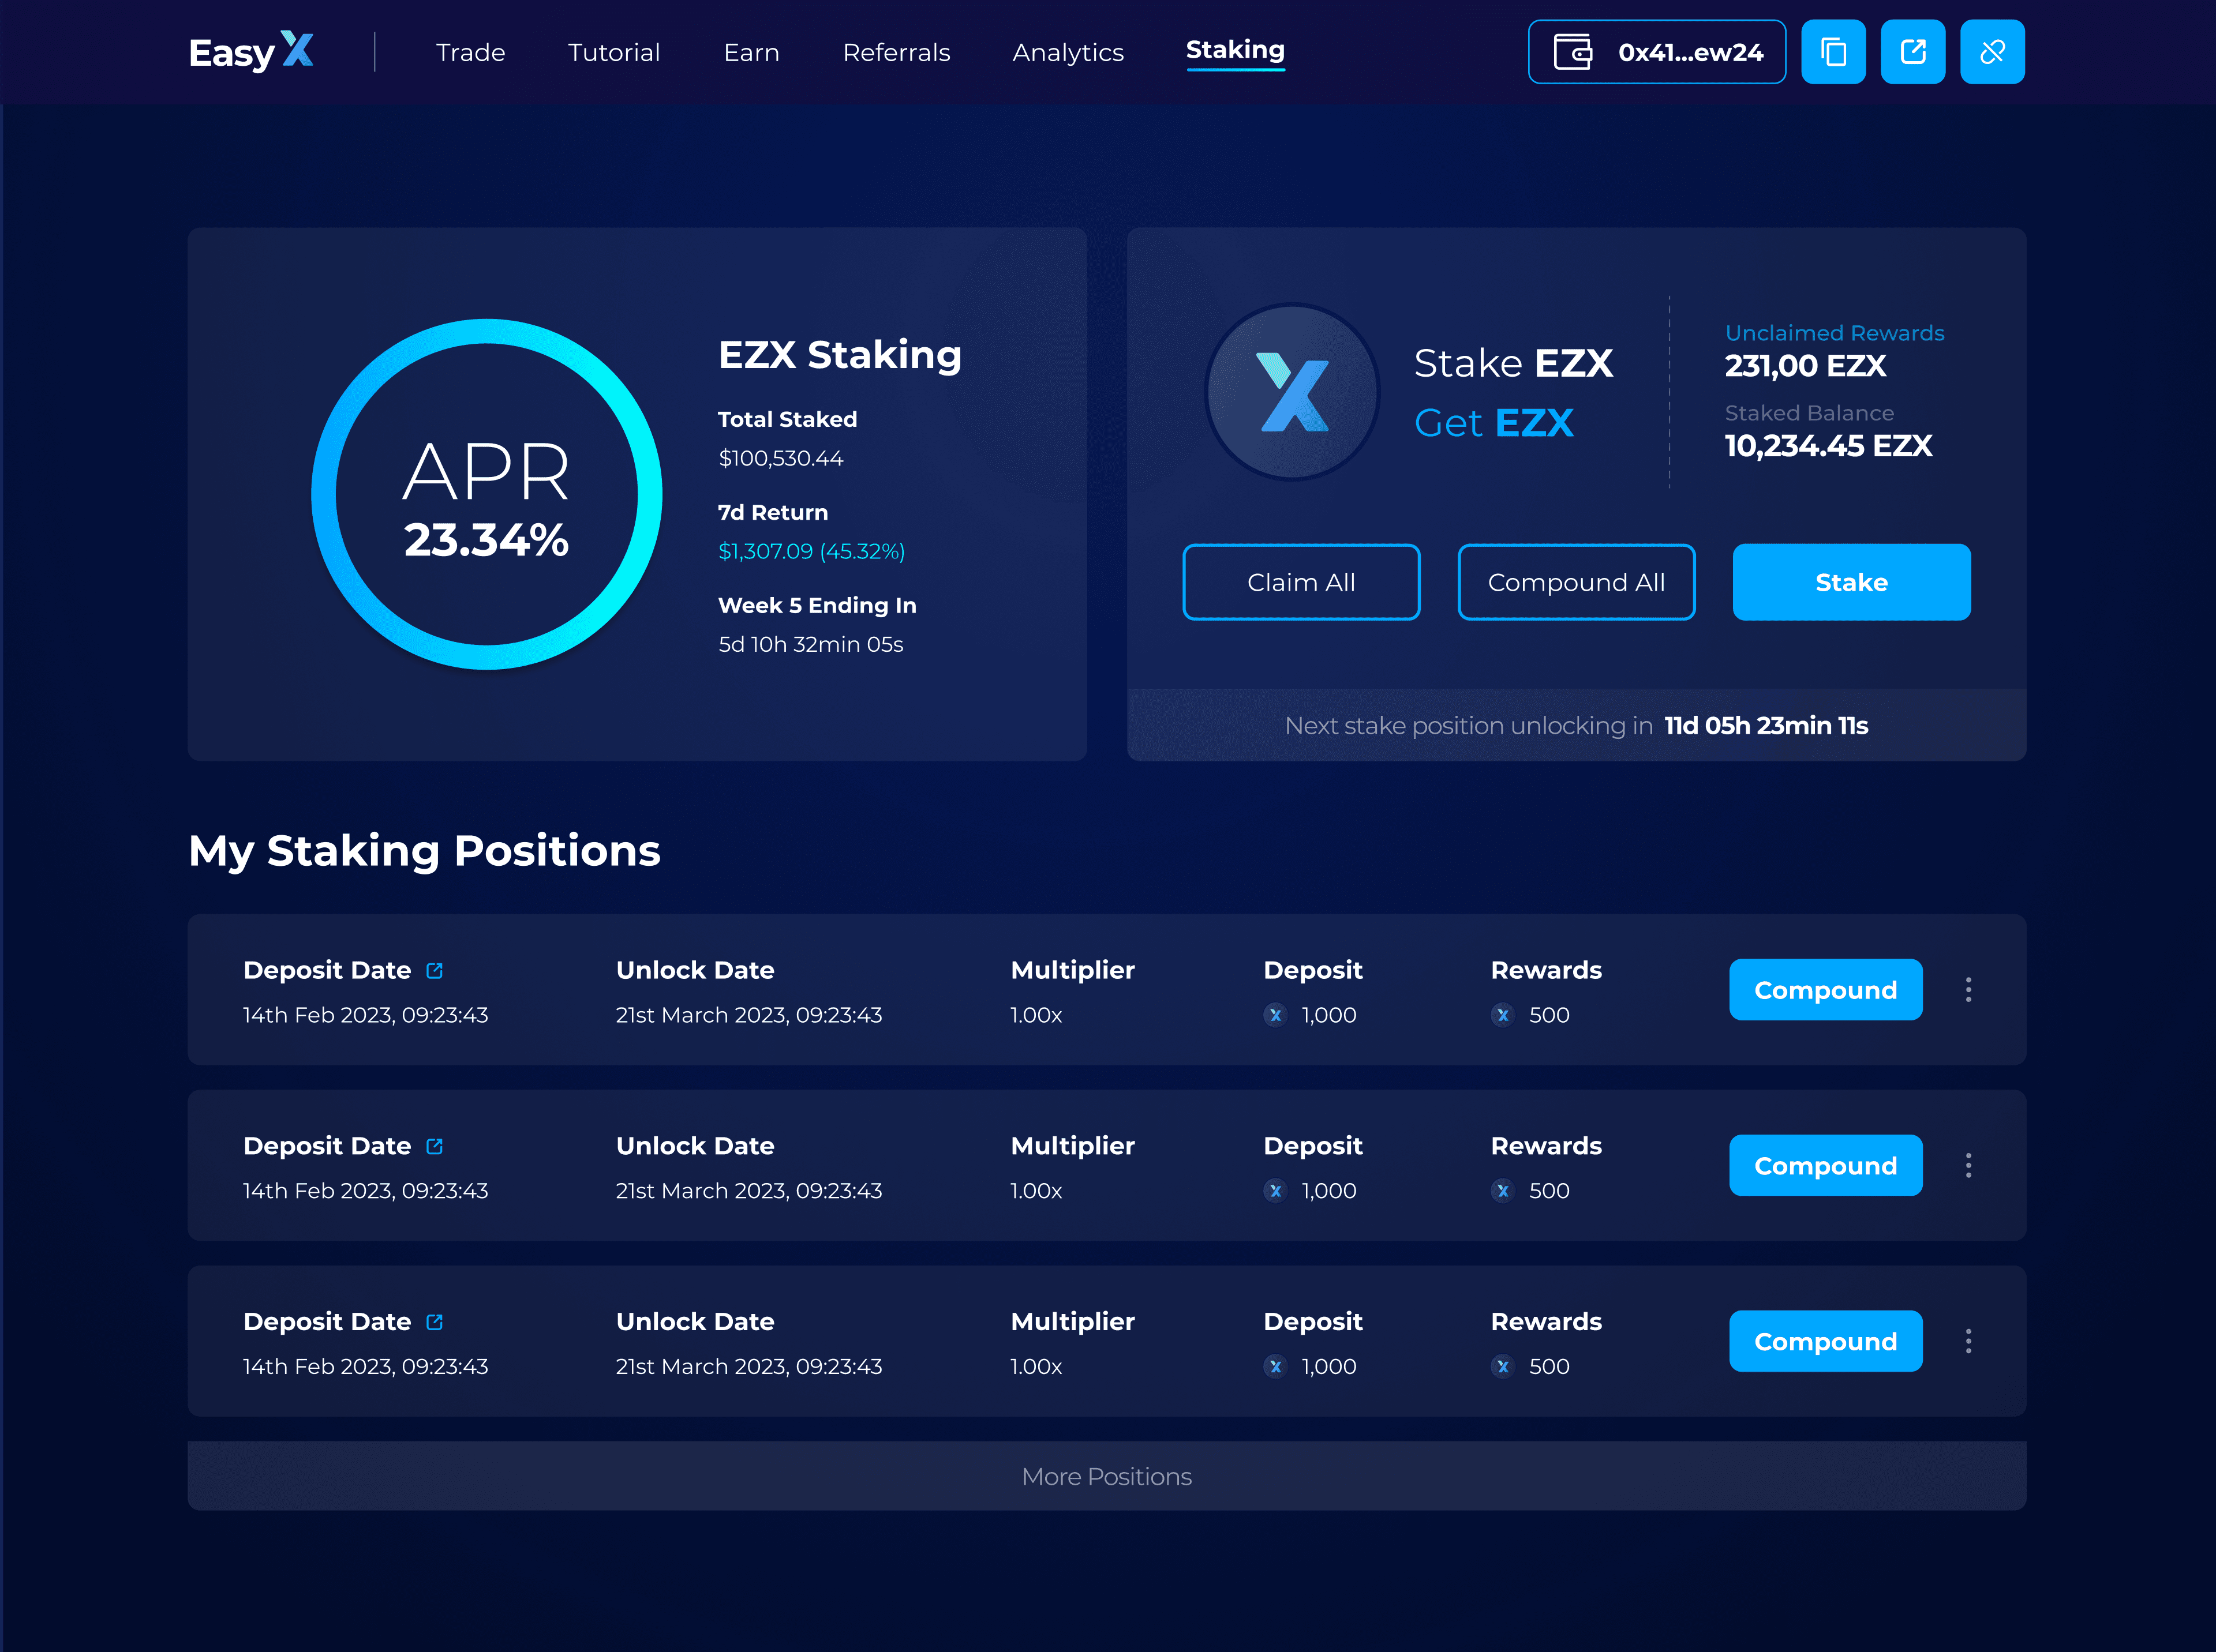Open three-dot menu for second staking position

coord(1968,1166)
